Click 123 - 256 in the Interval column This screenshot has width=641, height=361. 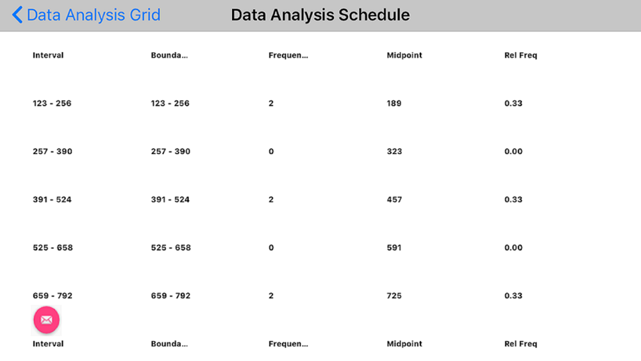[52, 103]
